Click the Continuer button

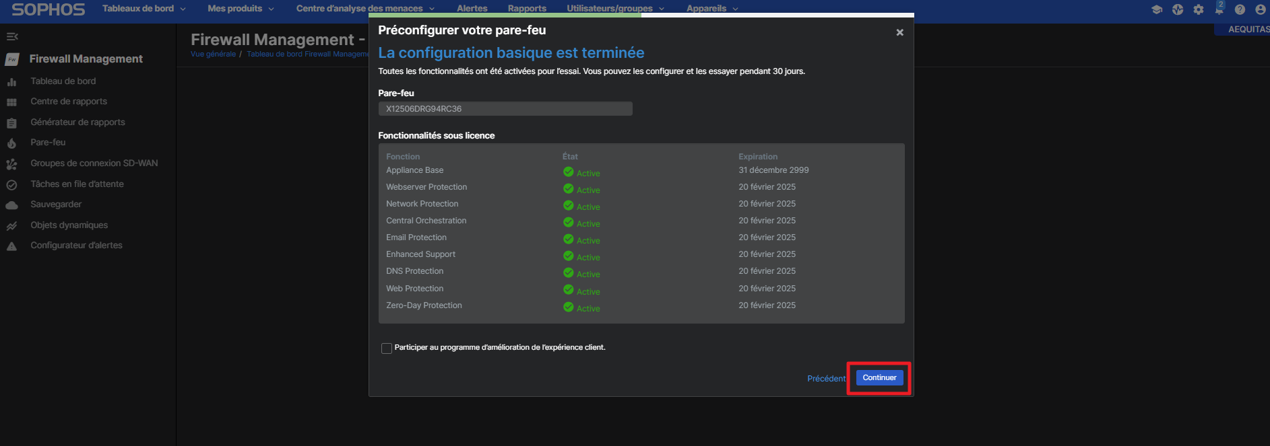[x=879, y=377]
